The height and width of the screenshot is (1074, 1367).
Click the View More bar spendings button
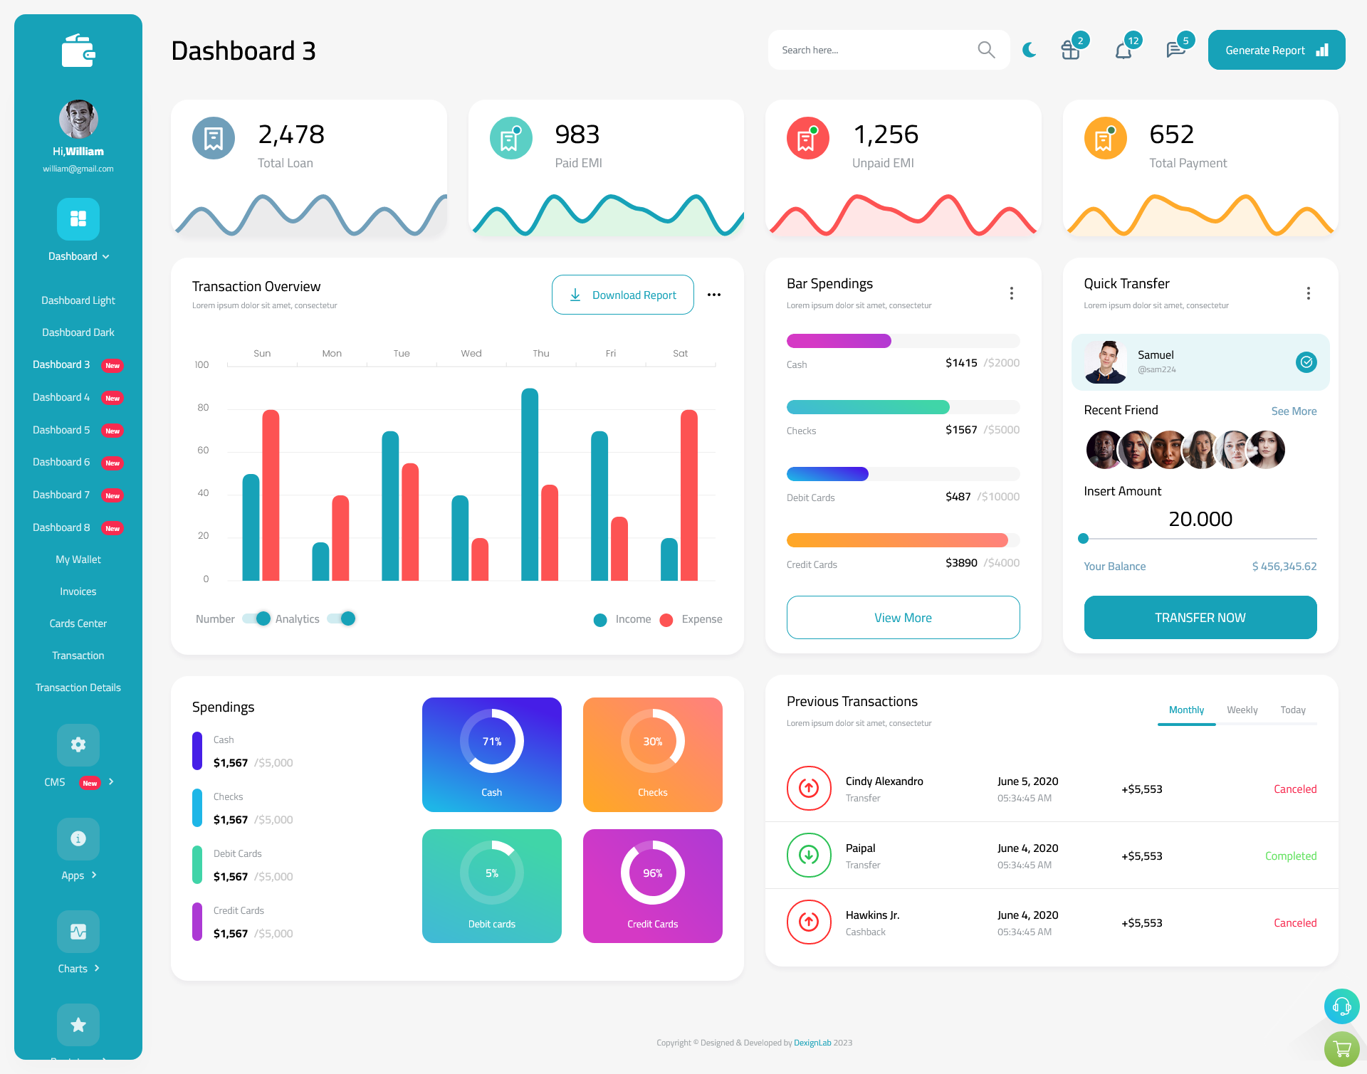click(x=902, y=616)
